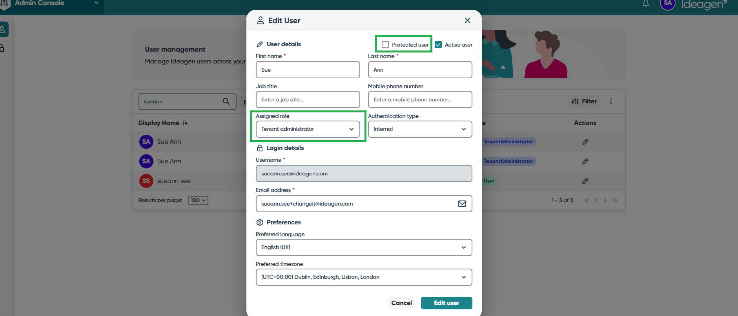The image size is (738, 316).
Task: Jump to the last results page
Action: (x=615, y=200)
